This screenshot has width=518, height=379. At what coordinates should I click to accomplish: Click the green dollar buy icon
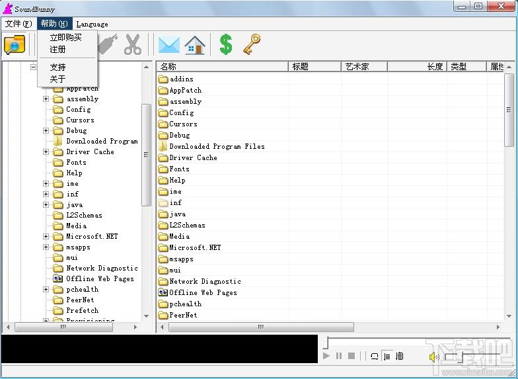[x=226, y=44]
